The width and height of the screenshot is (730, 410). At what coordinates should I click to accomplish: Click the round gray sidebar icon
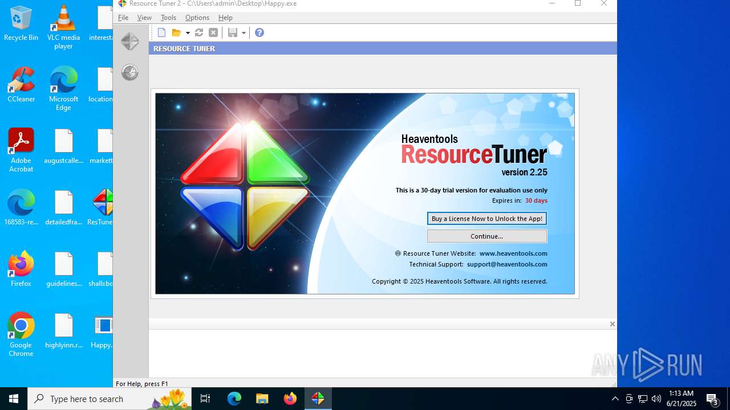[130, 72]
